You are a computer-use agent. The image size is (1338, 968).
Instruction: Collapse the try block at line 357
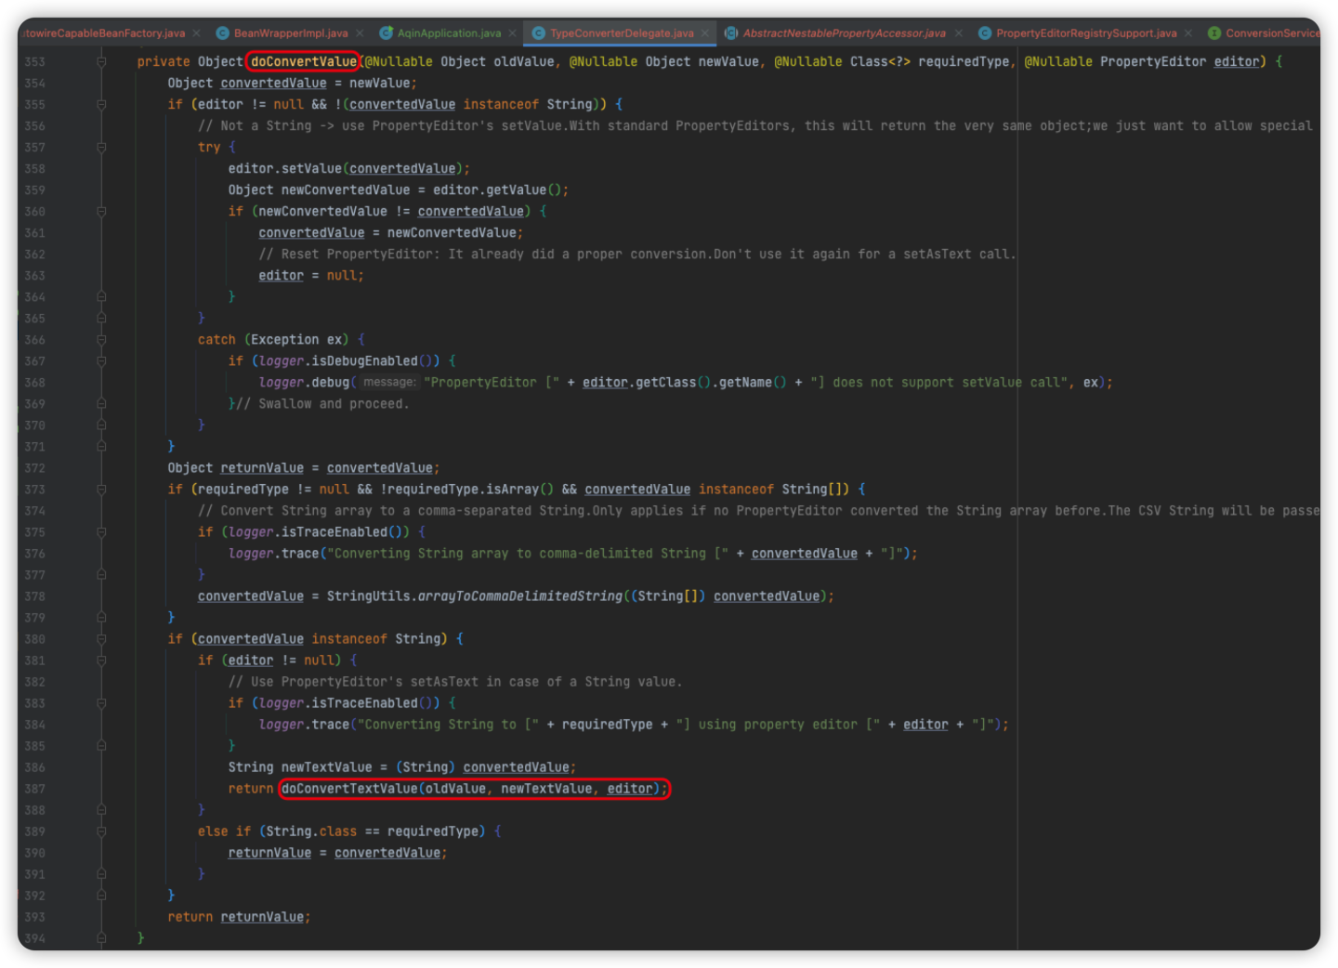pyautogui.click(x=101, y=148)
